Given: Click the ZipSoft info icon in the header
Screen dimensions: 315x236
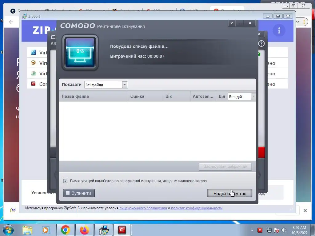Looking at the screenshot, I should tap(279, 30).
